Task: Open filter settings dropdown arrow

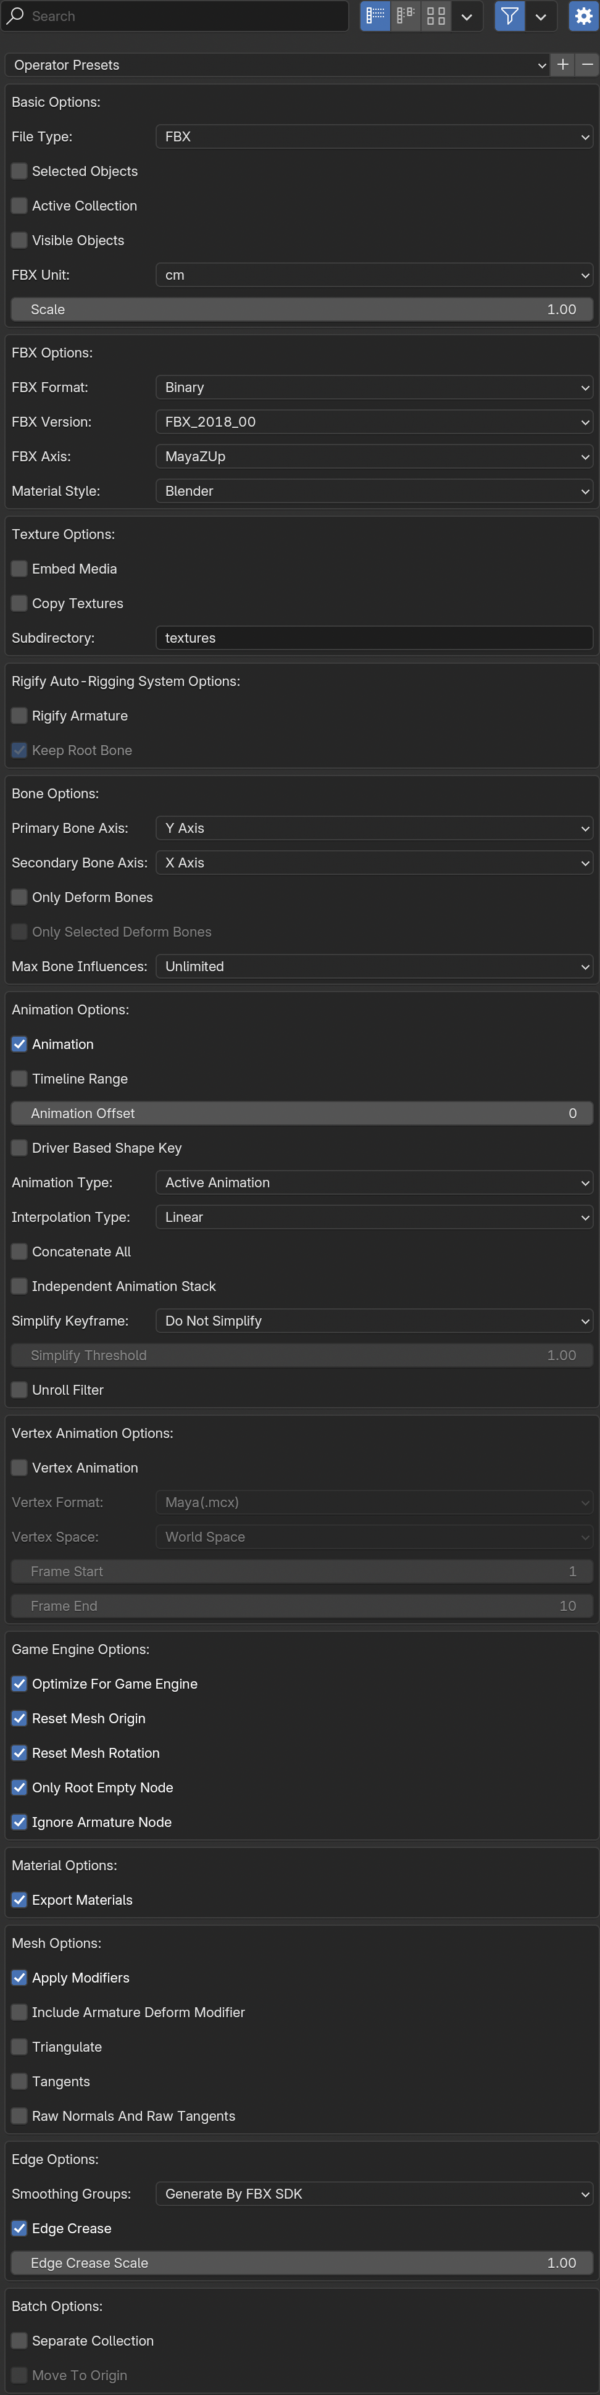Action: pyautogui.click(x=541, y=16)
